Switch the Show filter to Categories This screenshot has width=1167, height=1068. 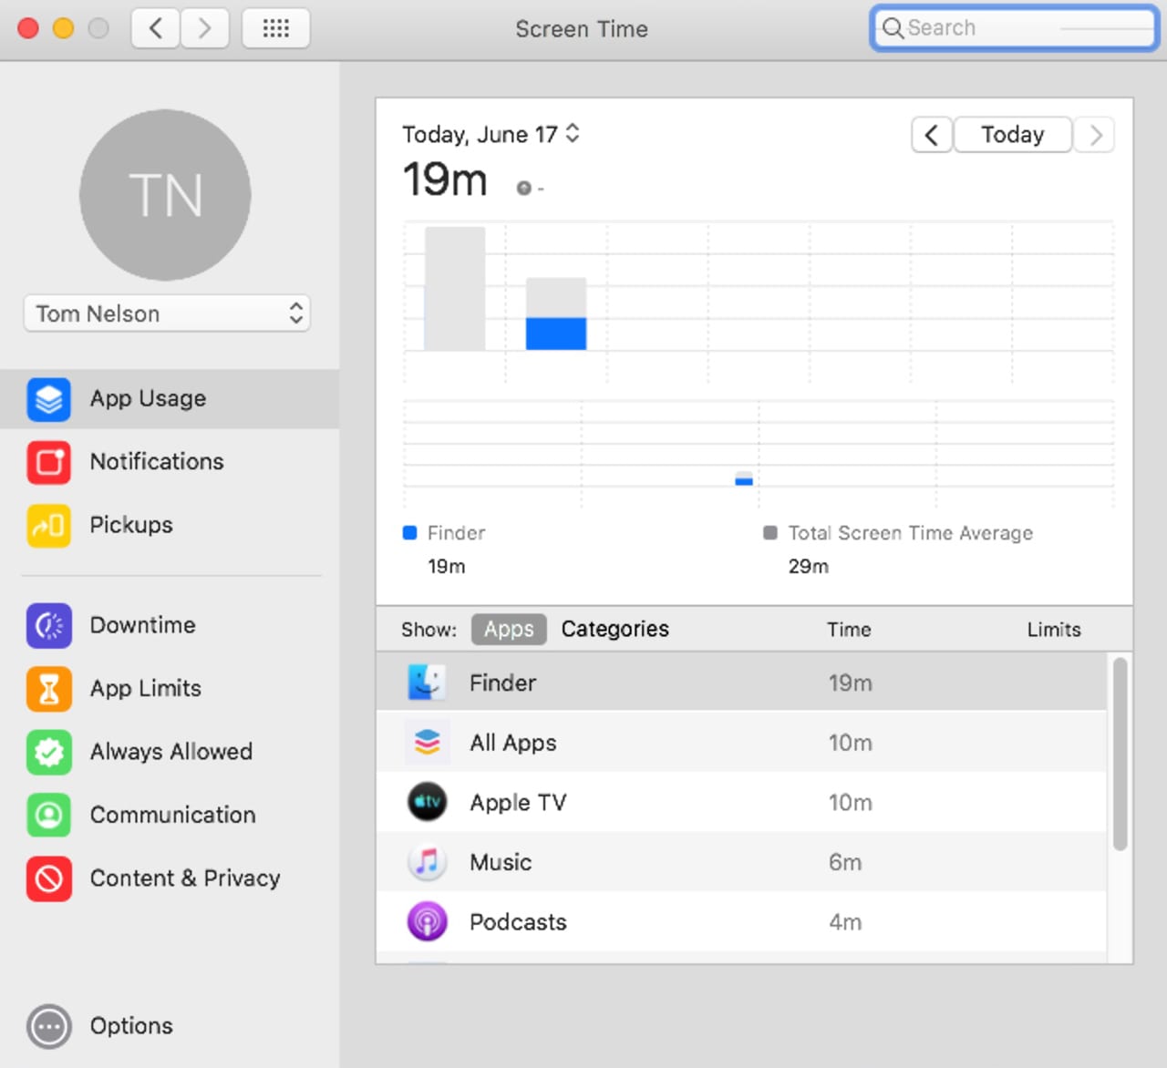pos(614,629)
